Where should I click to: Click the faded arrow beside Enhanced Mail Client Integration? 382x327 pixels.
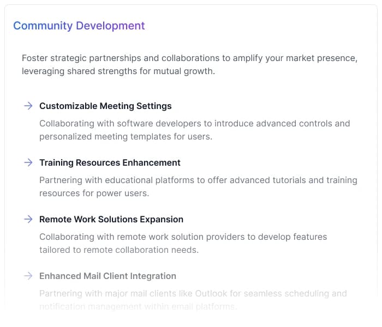28,276
